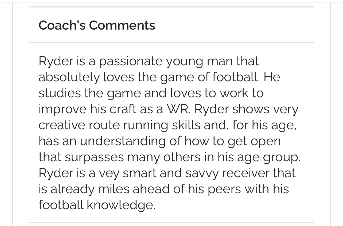Click the final word "knowledge."
The image size is (343, 226).
(121, 205)
